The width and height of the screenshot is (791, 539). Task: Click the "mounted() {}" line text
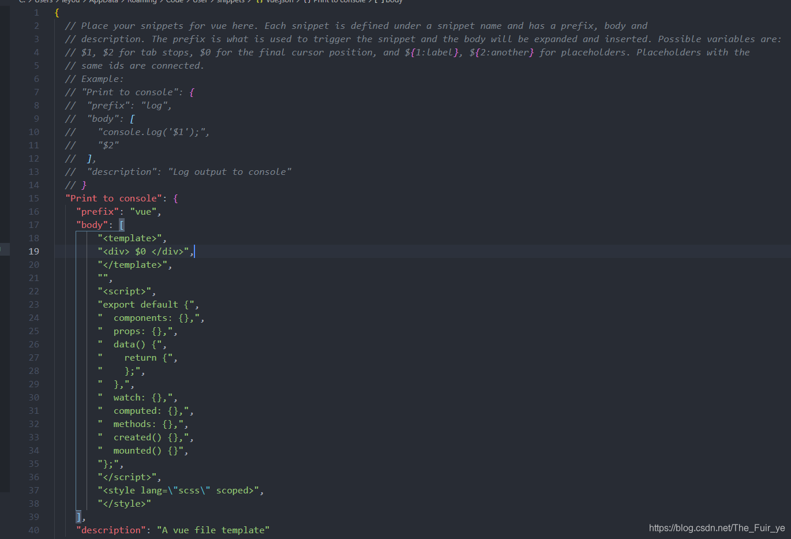tap(146, 451)
